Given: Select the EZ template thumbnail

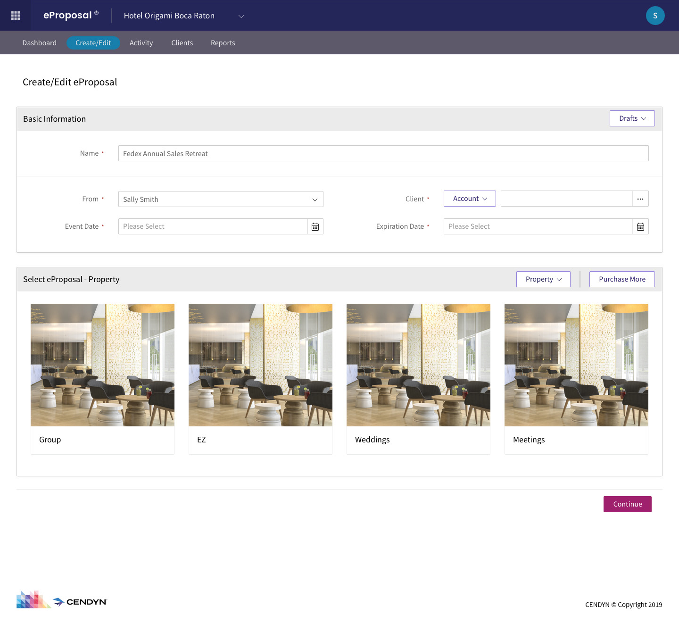Looking at the screenshot, I should (x=260, y=365).
